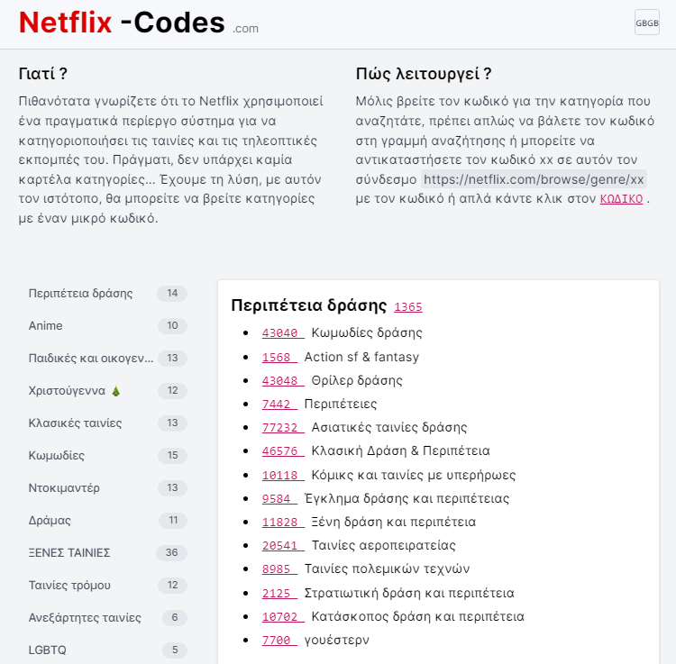The width and height of the screenshot is (676, 664).
Task: Click the Netflix-Codes site logo
Action: (x=139, y=23)
